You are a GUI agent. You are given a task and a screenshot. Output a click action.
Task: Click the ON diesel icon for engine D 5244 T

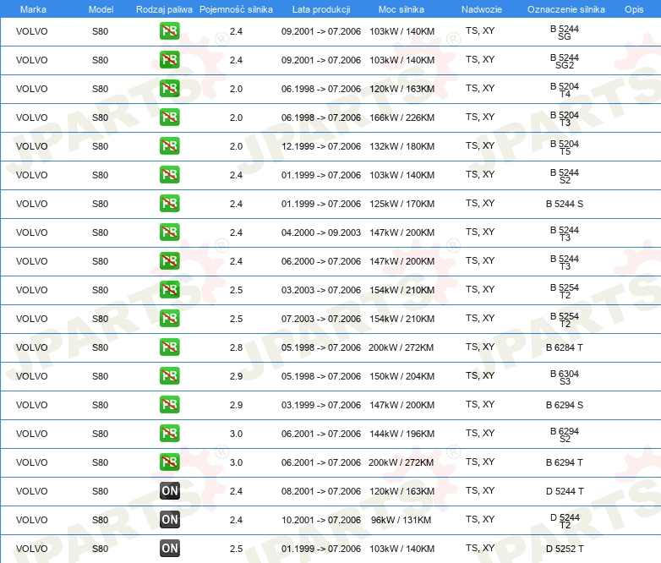(x=169, y=492)
